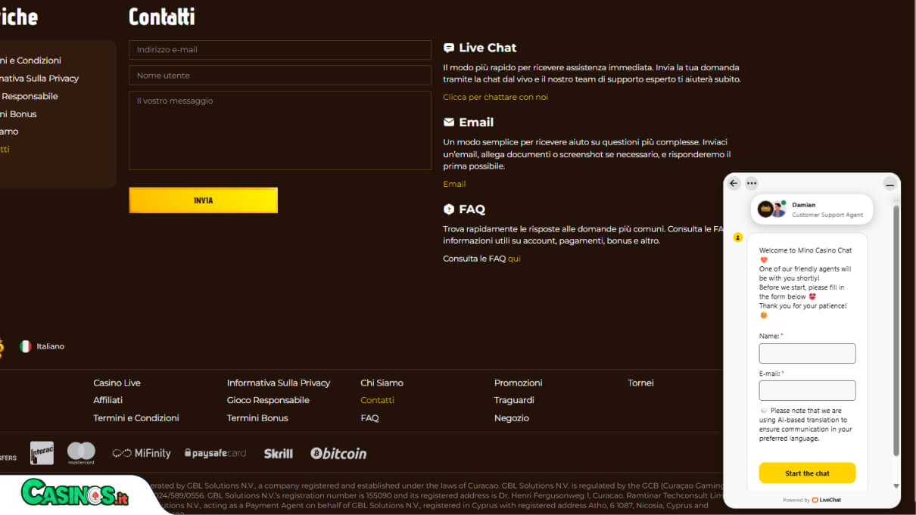Click the Live Chat speech bubble icon

[449, 48]
